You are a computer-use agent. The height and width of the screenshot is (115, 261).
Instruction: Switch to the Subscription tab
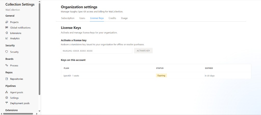click(x=68, y=18)
